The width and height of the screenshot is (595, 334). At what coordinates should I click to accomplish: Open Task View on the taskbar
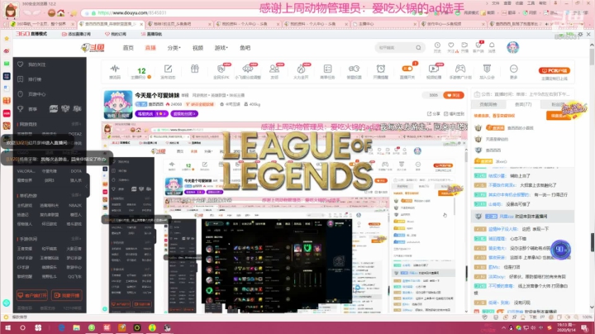point(38,327)
